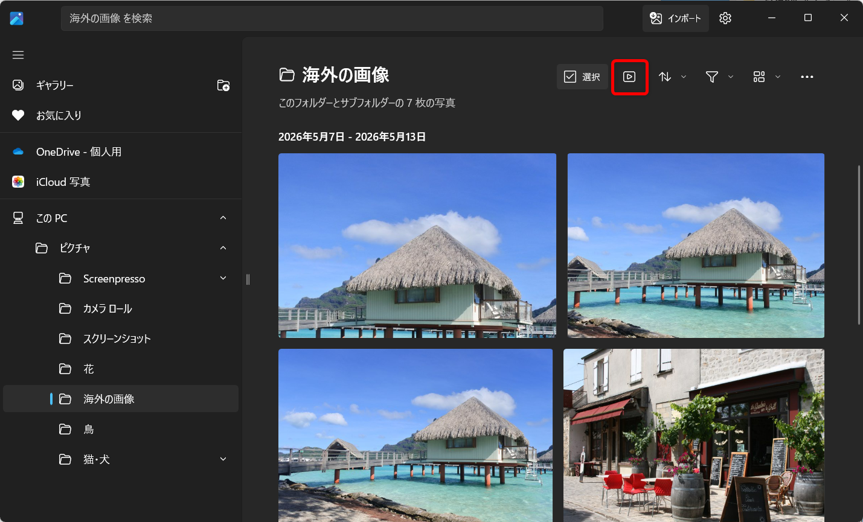Open the layout view dropdown chevron
This screenshot has width=863, height=522.
pyautogui.click(x=778, y=77)
